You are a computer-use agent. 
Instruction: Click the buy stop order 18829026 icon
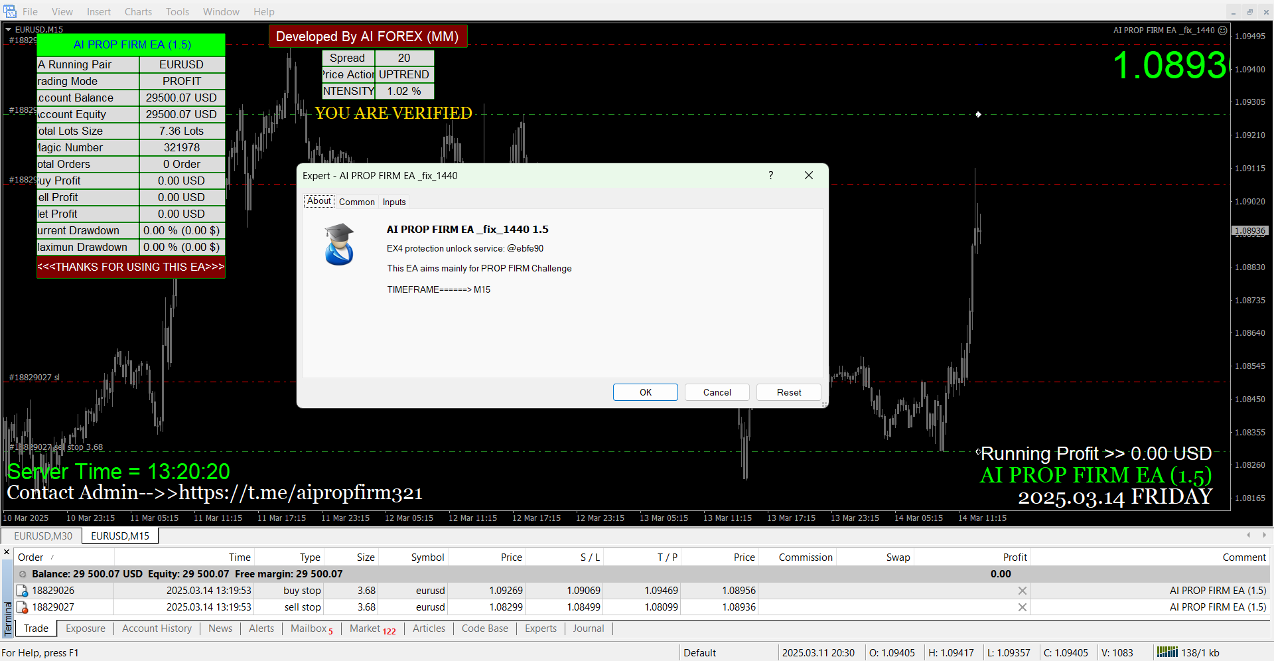point(23,591)
